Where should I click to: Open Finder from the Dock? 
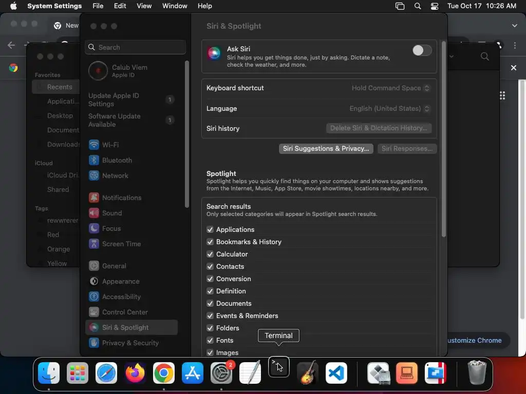[x=49, y=373]
